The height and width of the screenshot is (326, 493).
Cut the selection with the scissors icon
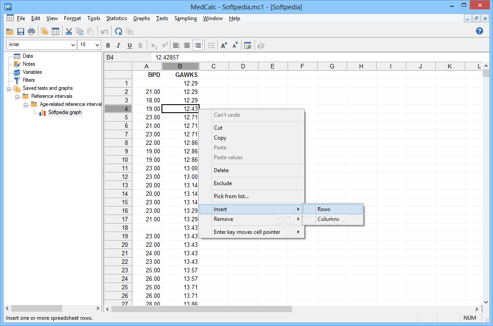pos(69,31)
